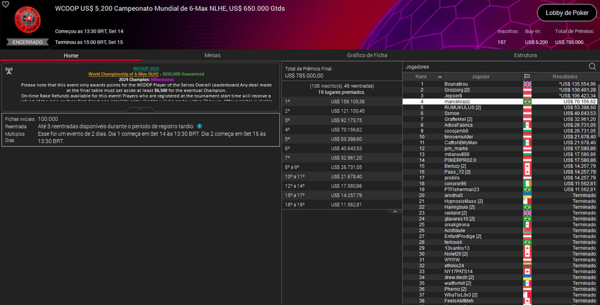
Task: Switch to the Mesas tab
Action: click(212, 55)
